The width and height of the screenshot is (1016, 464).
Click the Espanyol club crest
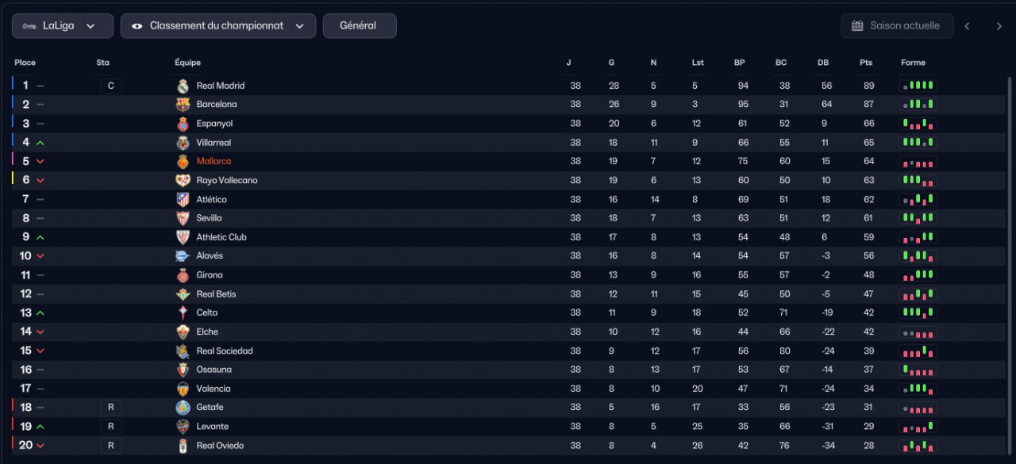pos(183,124)
